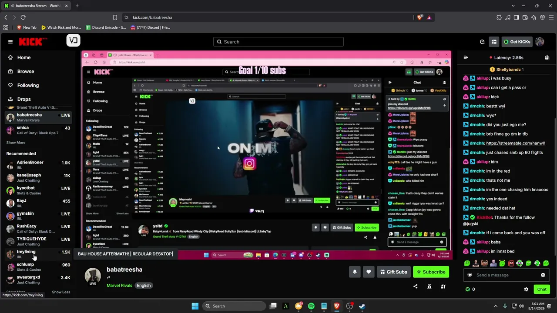557x313 pixels.
Task: Focus the Kick search box
Action: point(278,42)
